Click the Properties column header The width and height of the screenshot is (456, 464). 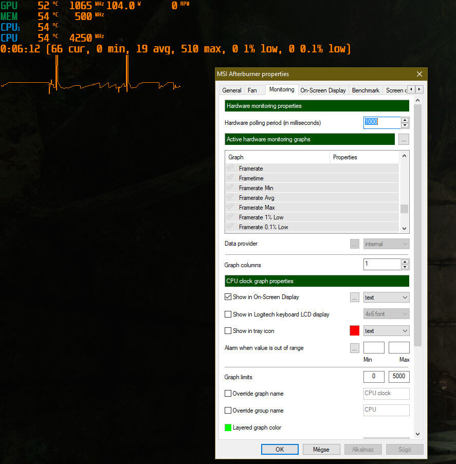pyautogui.click(x=364, y=157)
